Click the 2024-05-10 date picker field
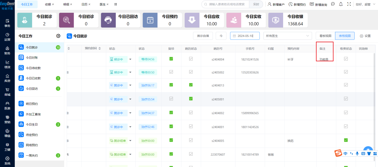Viewport: 378px width, 167px height. (x=245, y=36)
